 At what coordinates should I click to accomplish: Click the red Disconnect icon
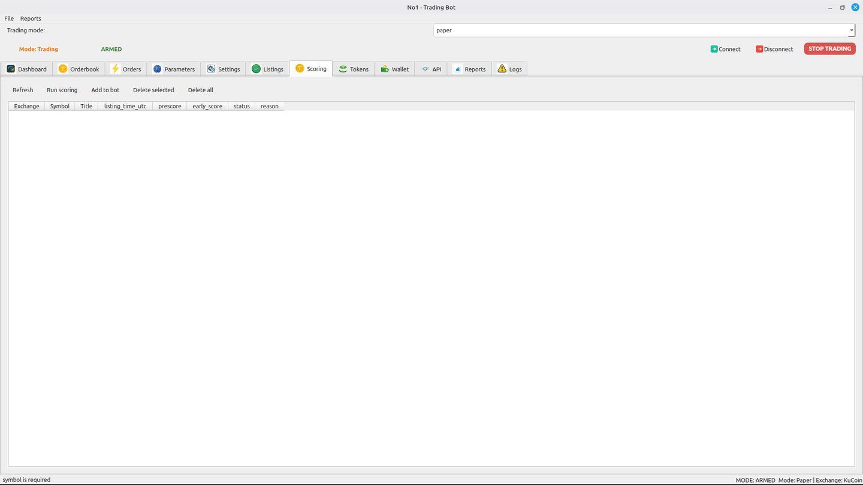[x=759, y=49]
